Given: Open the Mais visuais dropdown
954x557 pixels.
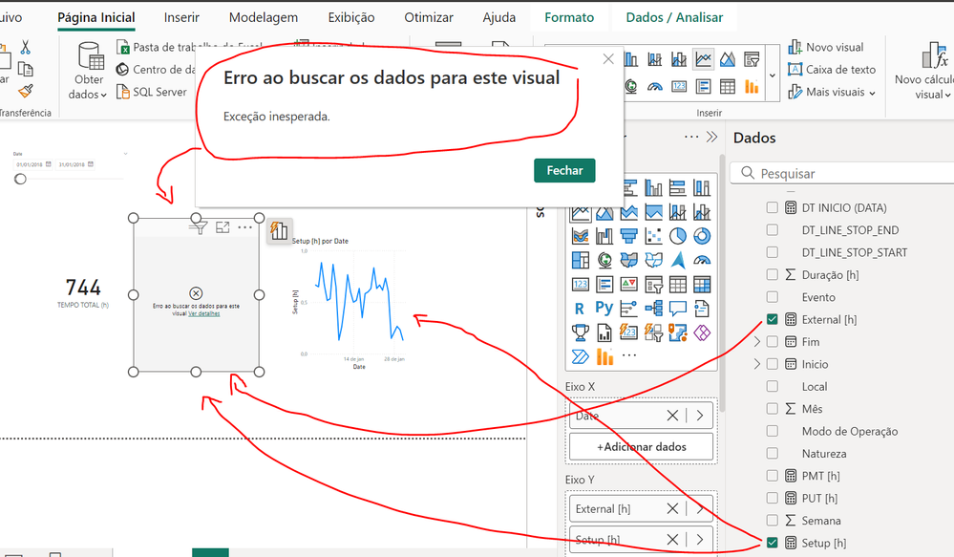Looking at the screenshot, I should tap(831, 92).
